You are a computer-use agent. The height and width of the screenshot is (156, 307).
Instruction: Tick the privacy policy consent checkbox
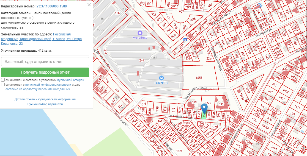tap(3, 85)
